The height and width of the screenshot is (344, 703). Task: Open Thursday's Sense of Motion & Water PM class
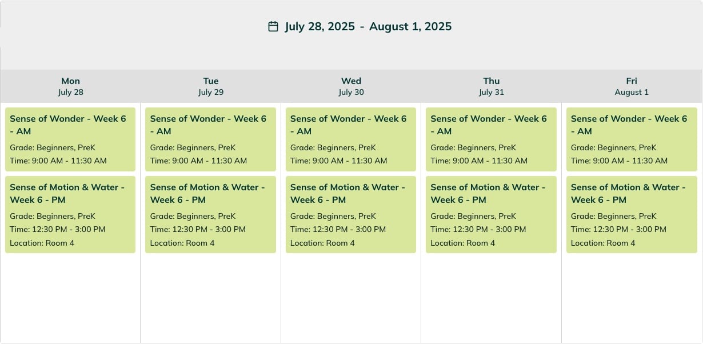pos(491,215)
